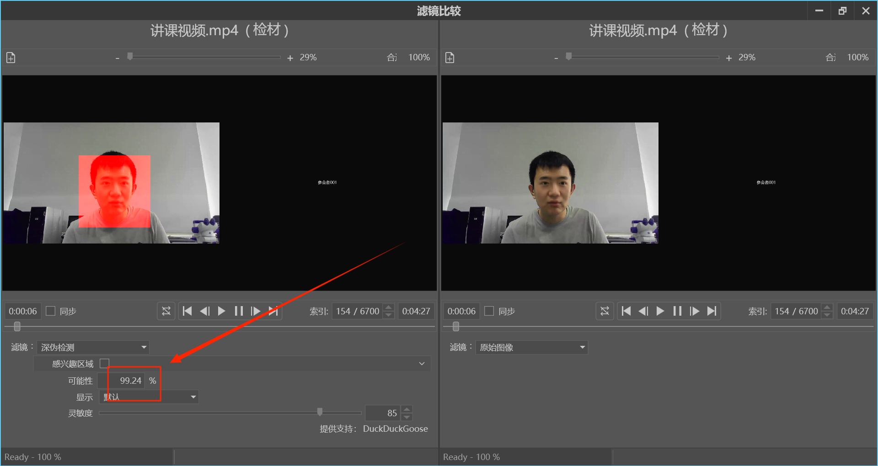This screenshot has height=466, width=878.
Task: Click the left panel fit-to-window icon
Action: click(x=392, y=58)
